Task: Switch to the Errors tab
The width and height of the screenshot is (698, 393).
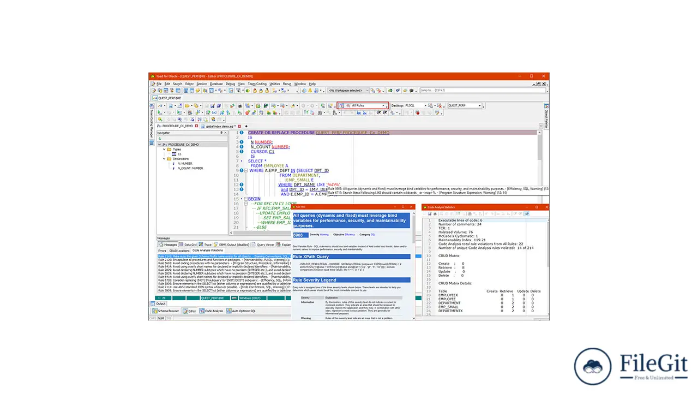Action: tap(162, 251)
